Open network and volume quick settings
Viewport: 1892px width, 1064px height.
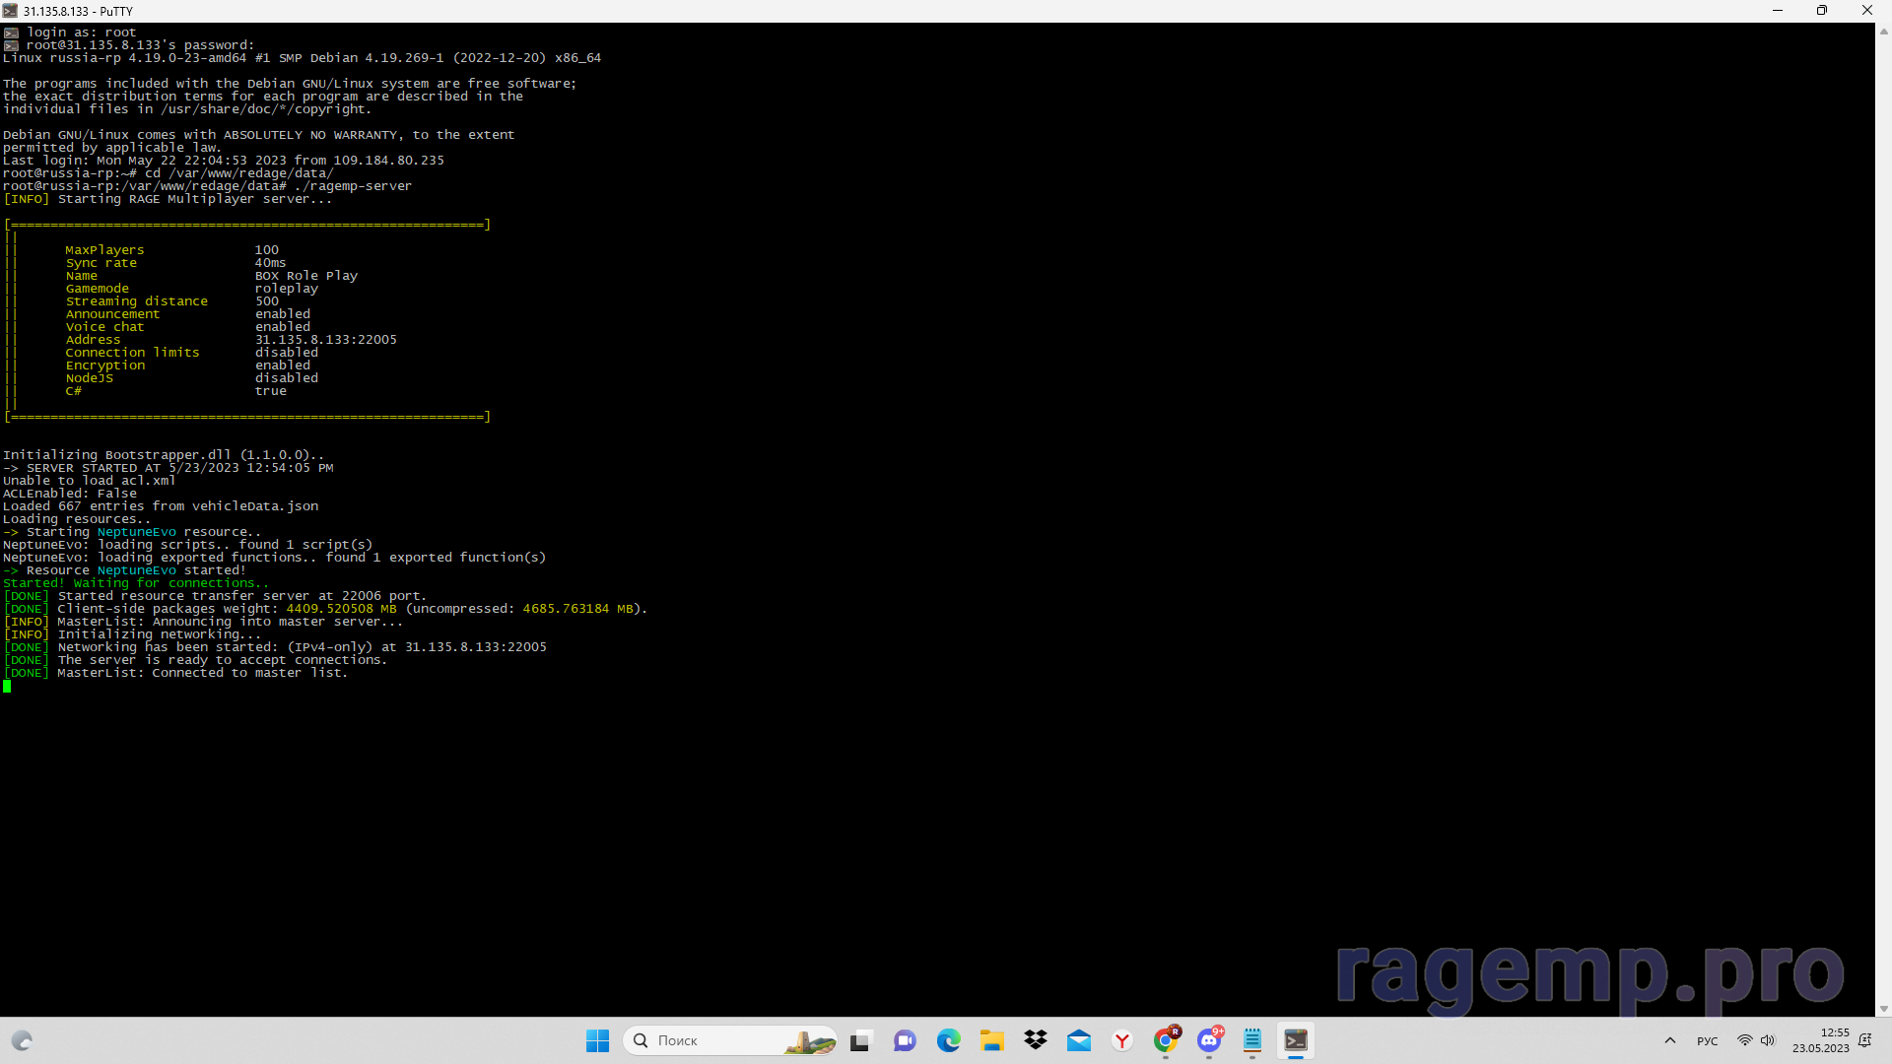1755,1040
